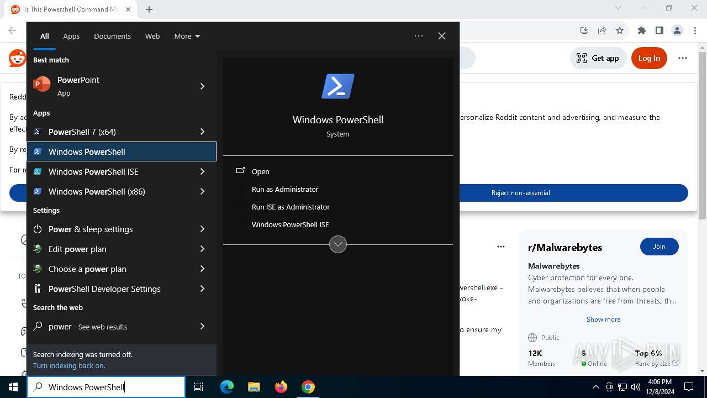Viewport: 707px width, 398px height.
Task: Bookmark page with star icon
Action: (x=620, y=31)
